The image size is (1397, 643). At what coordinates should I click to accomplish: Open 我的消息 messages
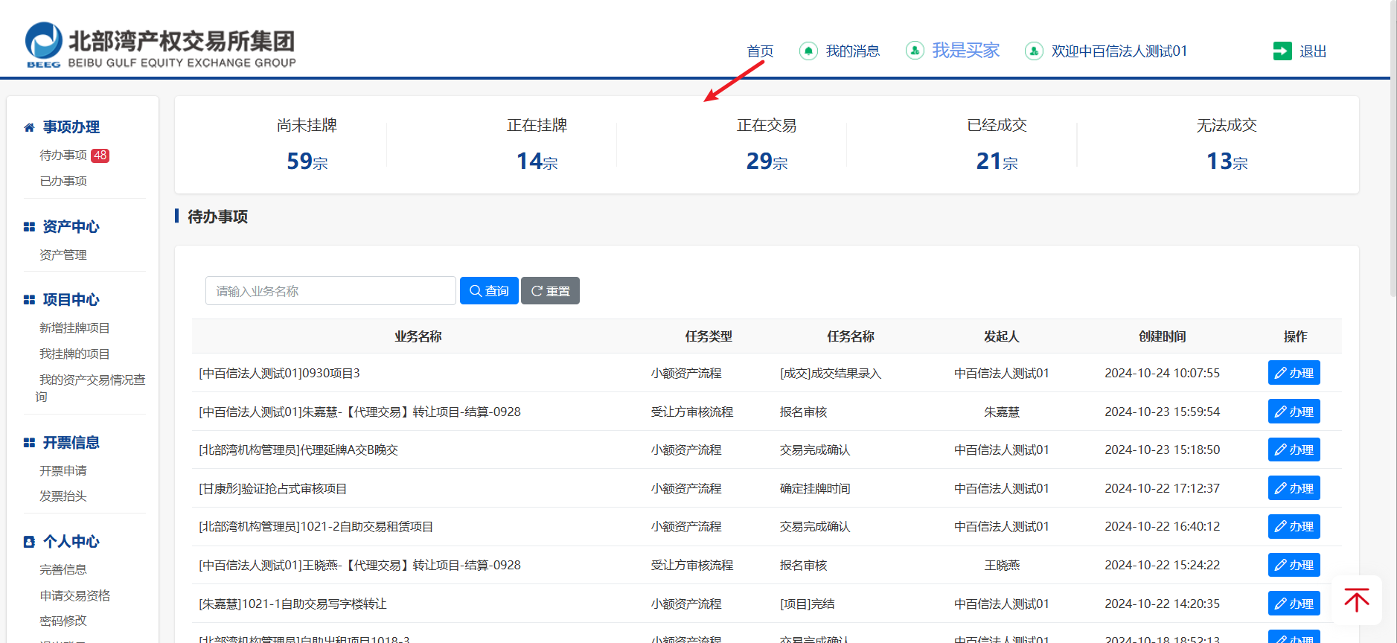853,51
